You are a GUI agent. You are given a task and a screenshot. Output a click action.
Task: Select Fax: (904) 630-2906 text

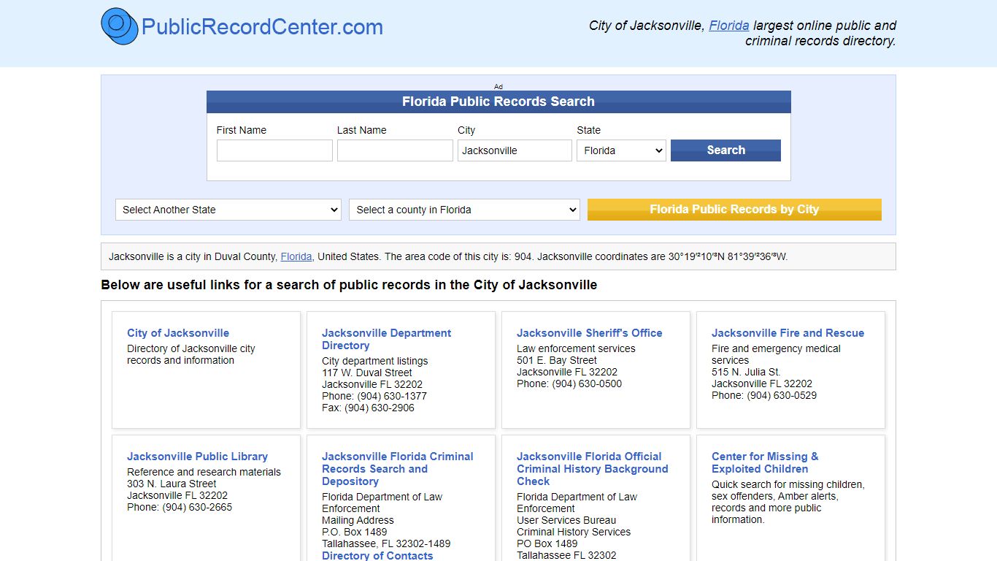[368, 408]
